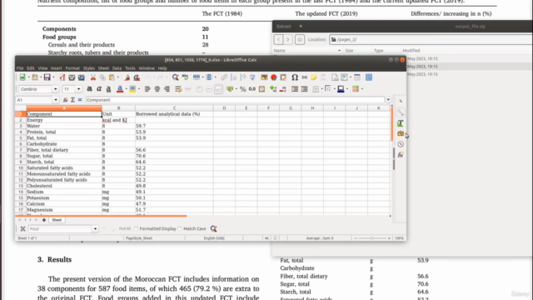Open the Tools menu

[130, 68]
